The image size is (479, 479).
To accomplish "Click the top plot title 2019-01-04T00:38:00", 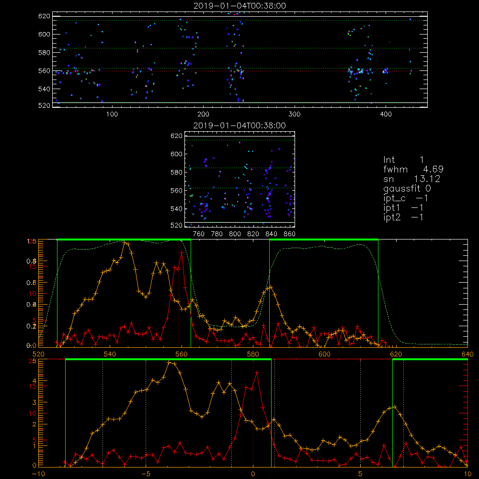I will (240, 6).
